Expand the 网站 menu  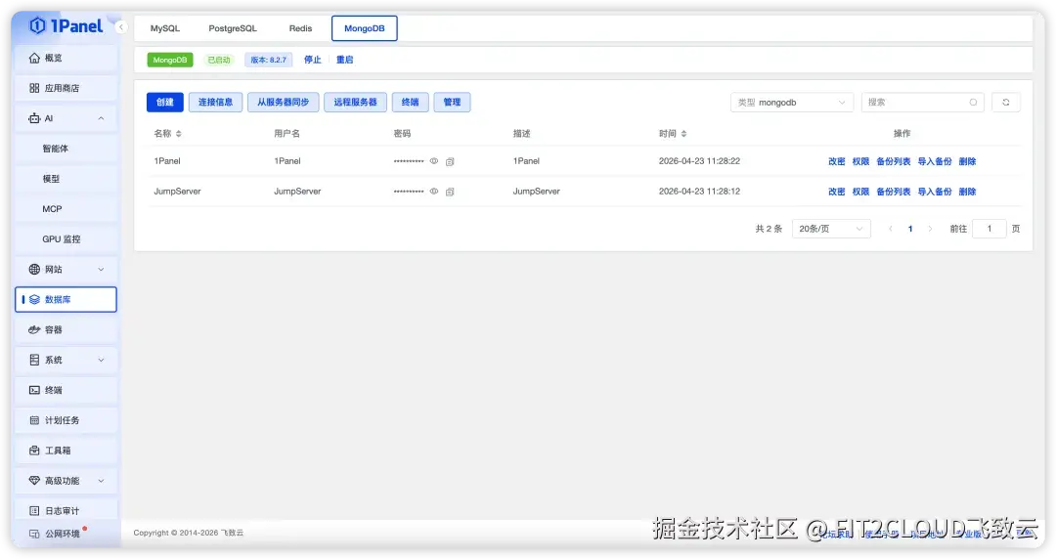coord(66,270)
